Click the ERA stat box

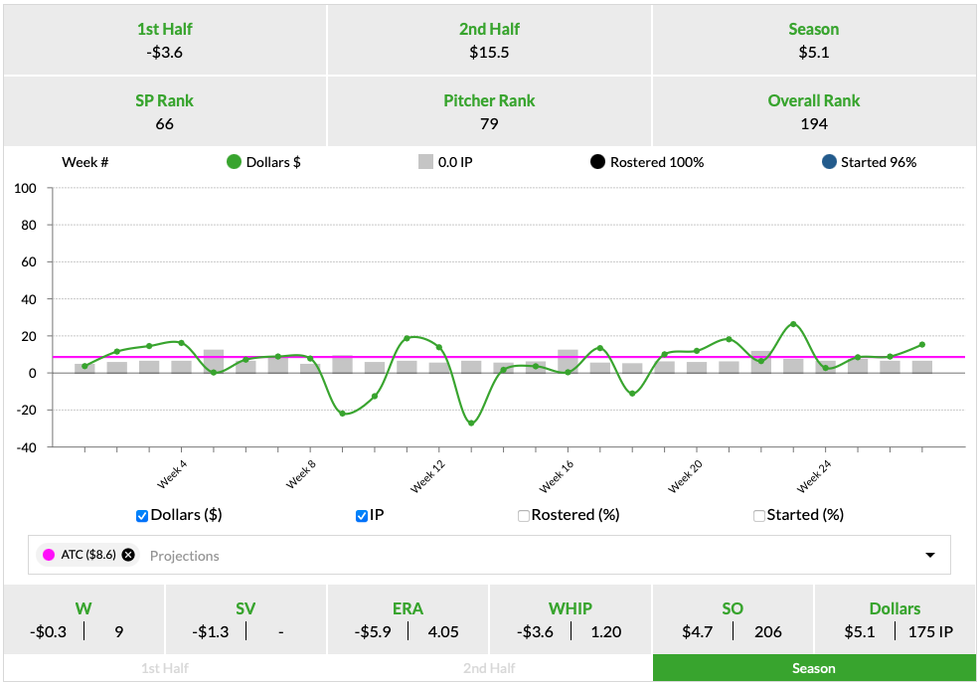click(408, 619)
